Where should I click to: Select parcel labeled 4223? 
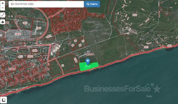pyautogui.click(x=20, y=56)
